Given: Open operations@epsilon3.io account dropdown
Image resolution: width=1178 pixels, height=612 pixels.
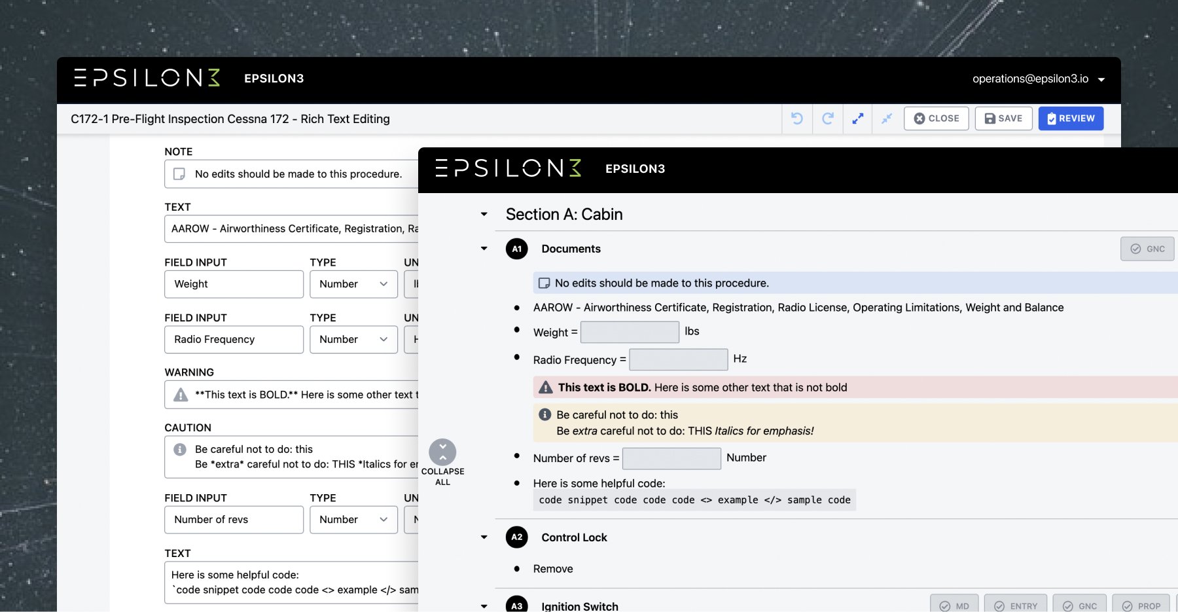Looking at the screenshot, I should click(1039, 79).
